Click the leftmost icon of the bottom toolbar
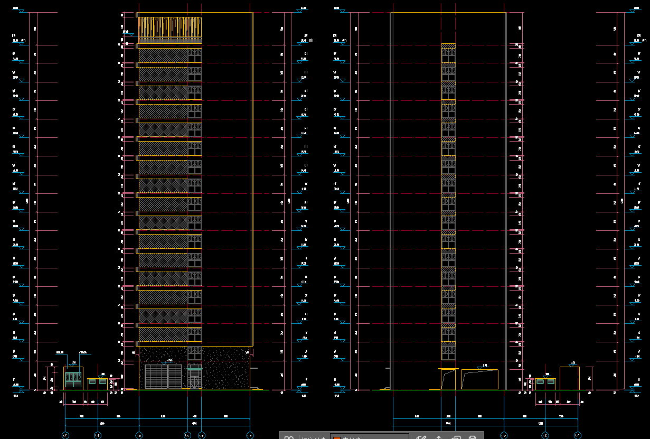 (288, 437)
